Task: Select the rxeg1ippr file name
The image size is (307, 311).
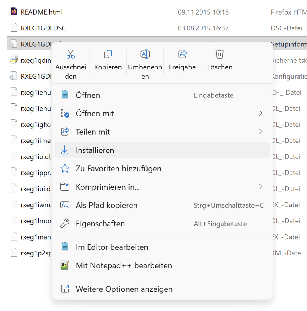Action: click(x=36, y=173)
